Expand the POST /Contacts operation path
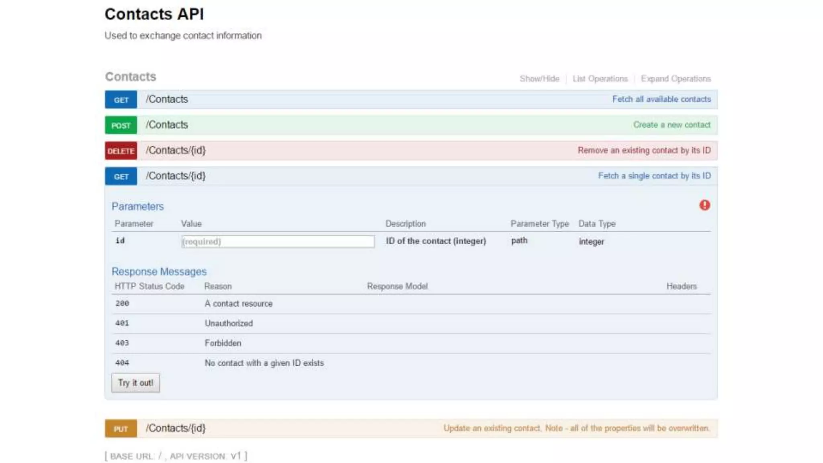Viewport: 823px width, 463px height. pos(167,125)
